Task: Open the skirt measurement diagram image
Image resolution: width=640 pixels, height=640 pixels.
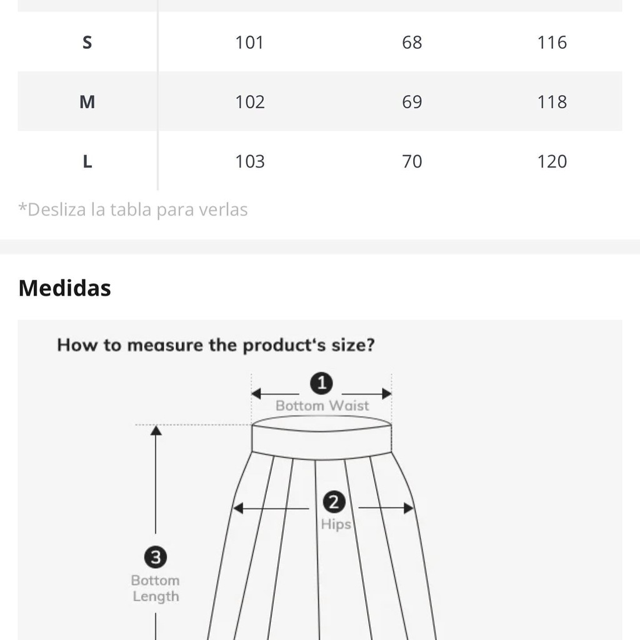Action: pyautogui.click(x=320, y=480)
